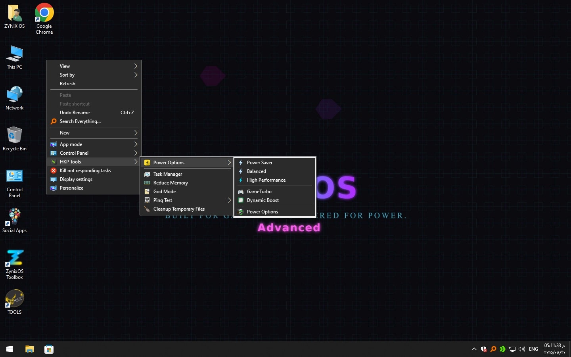Viewport: 571px width, 357px height.
Task: Click the taskbar clock and date
Action: pyautogui.click(x=554, y=349)
